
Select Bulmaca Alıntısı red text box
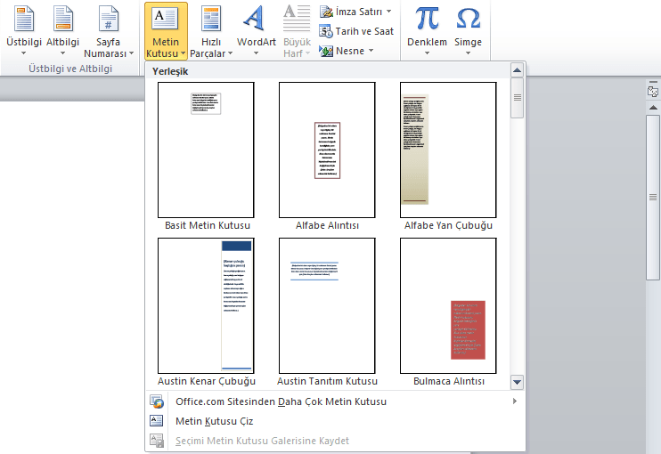click(x=448, y=305)
